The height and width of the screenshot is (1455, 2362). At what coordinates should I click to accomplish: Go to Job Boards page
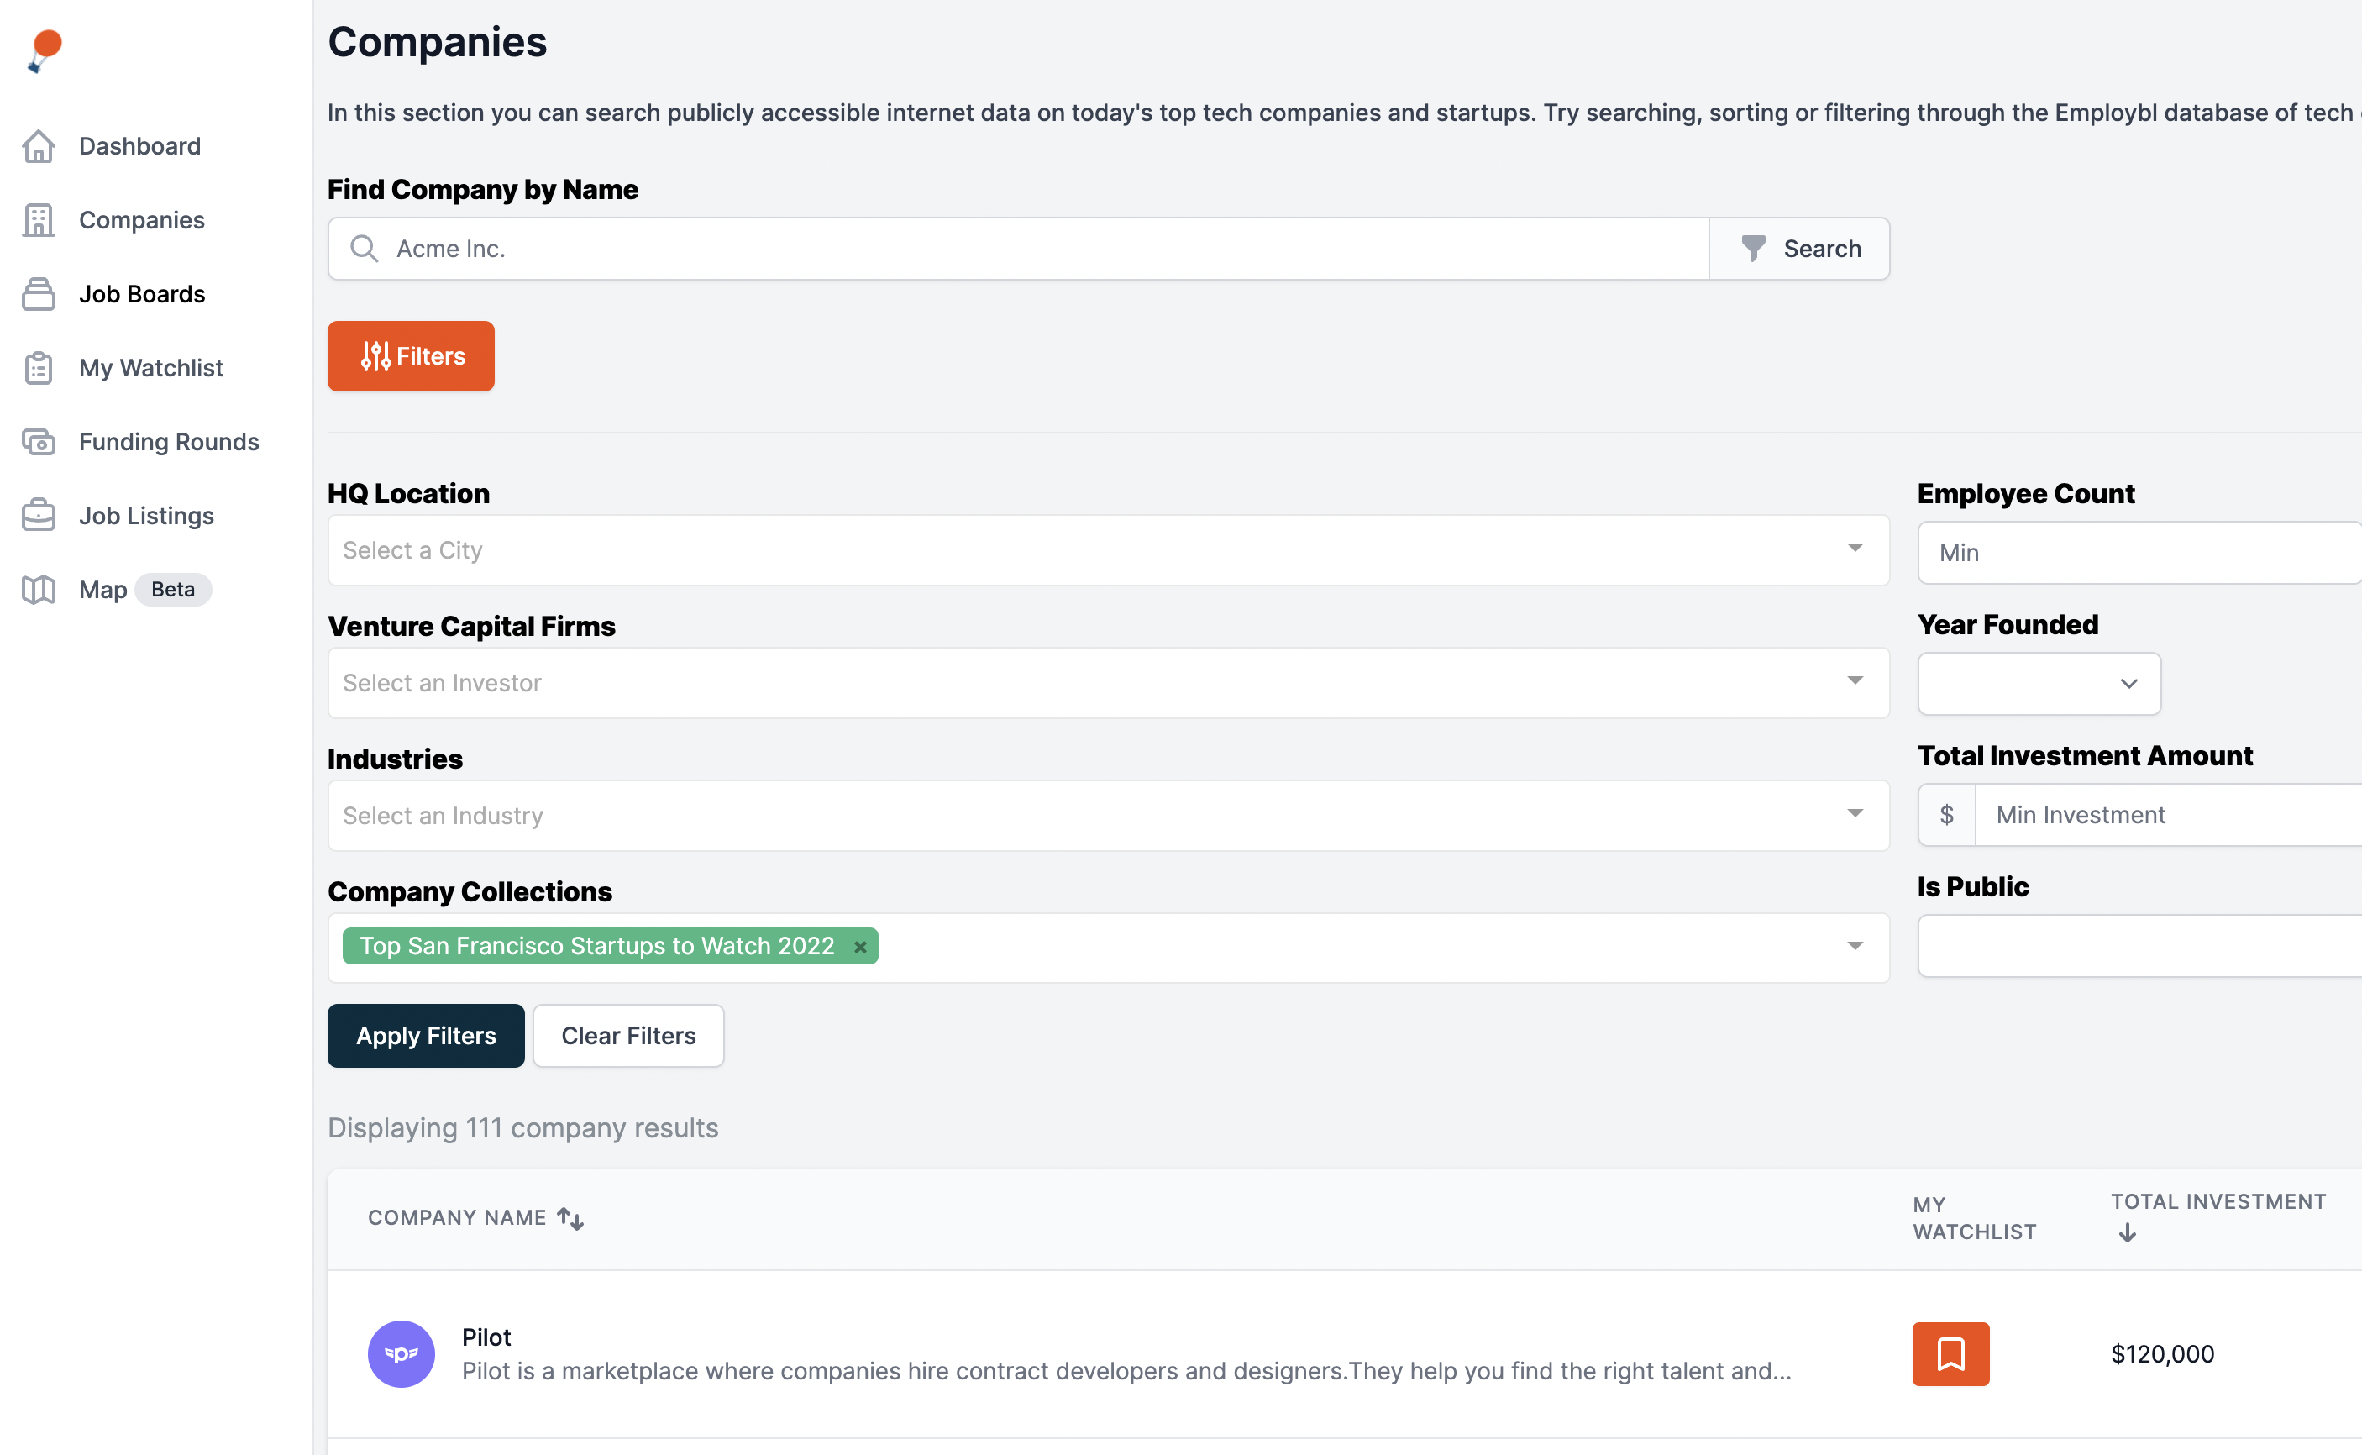pos(141,293)
